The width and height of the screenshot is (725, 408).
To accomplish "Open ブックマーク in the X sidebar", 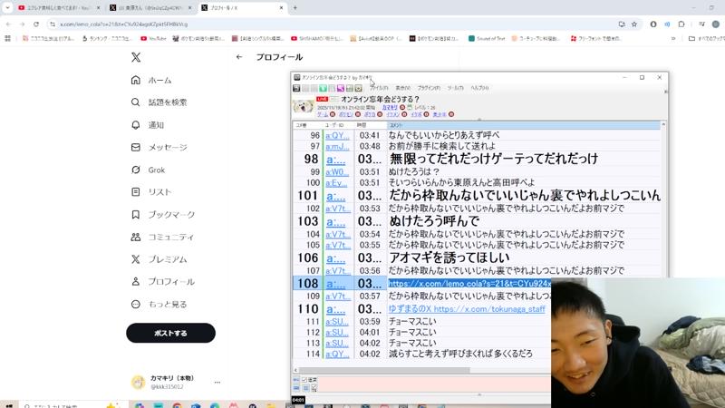I will tap(163, 215).
